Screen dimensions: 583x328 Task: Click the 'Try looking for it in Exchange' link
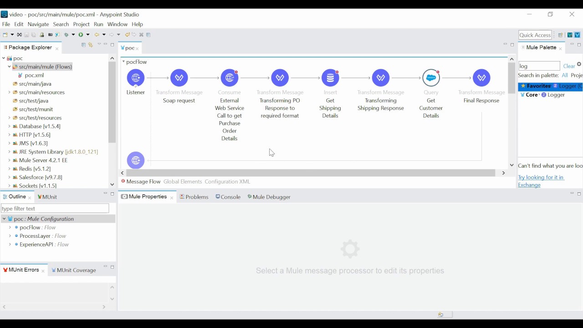pyautogui.click(x=542, y=181)
